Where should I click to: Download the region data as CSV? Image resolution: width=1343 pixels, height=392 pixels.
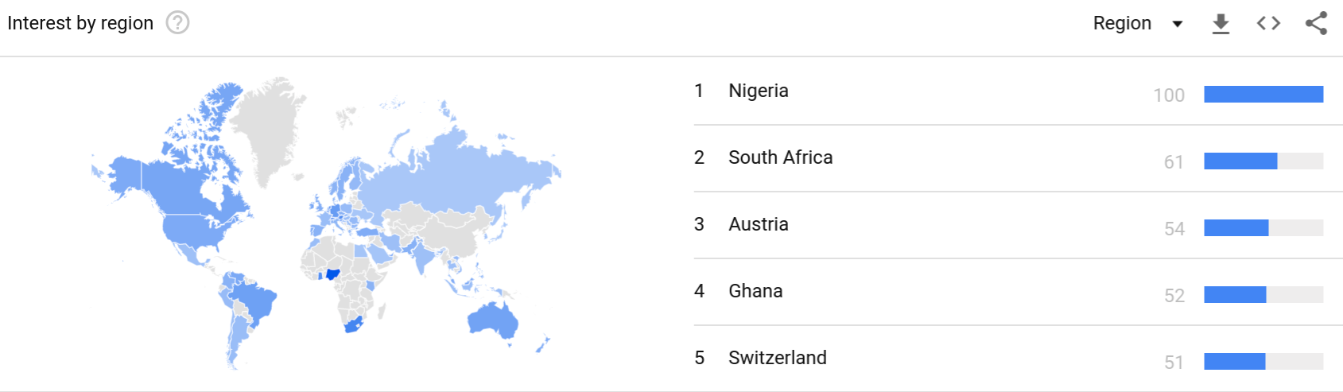click(x=1221, y=24)
